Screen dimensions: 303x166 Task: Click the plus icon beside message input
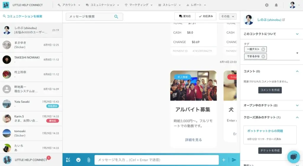click(x=224, y=160)
